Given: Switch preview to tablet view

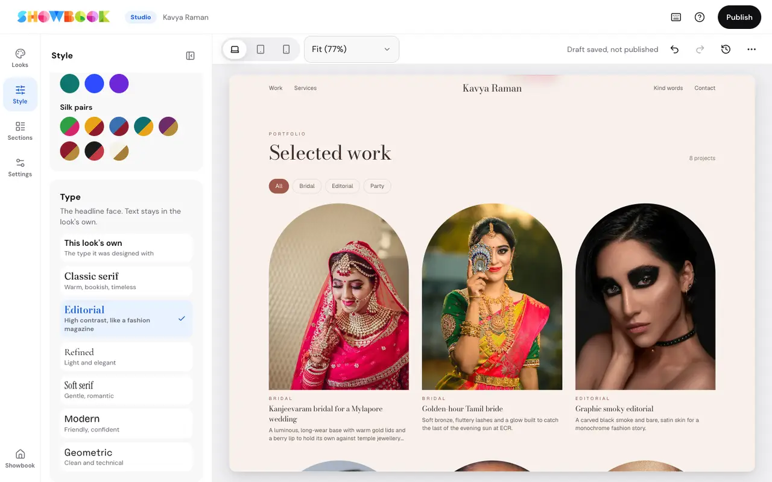Looking at the screenshot, I should click(261, 49).
